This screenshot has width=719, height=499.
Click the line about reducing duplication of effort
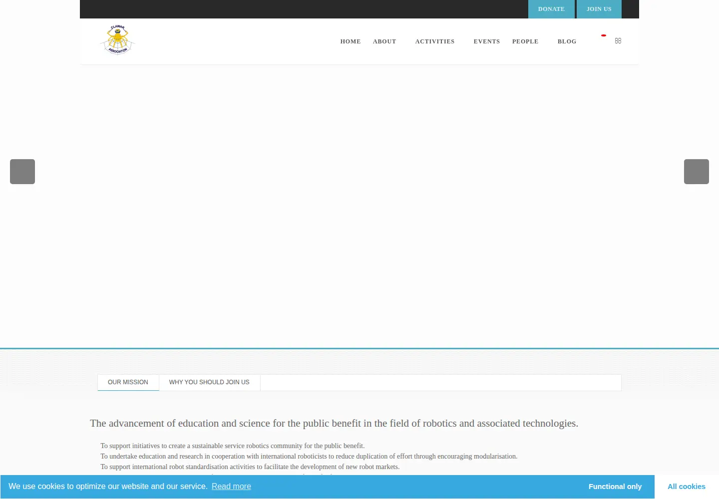click(x=309, y=457)
